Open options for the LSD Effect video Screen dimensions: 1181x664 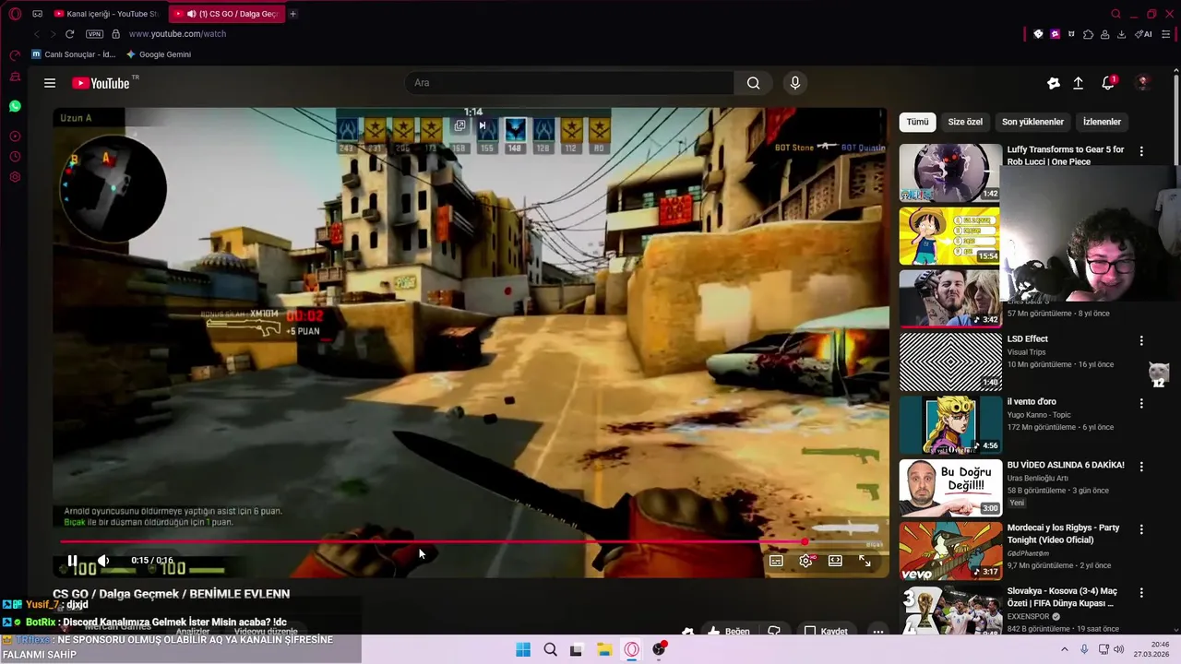pos(1141,340)
